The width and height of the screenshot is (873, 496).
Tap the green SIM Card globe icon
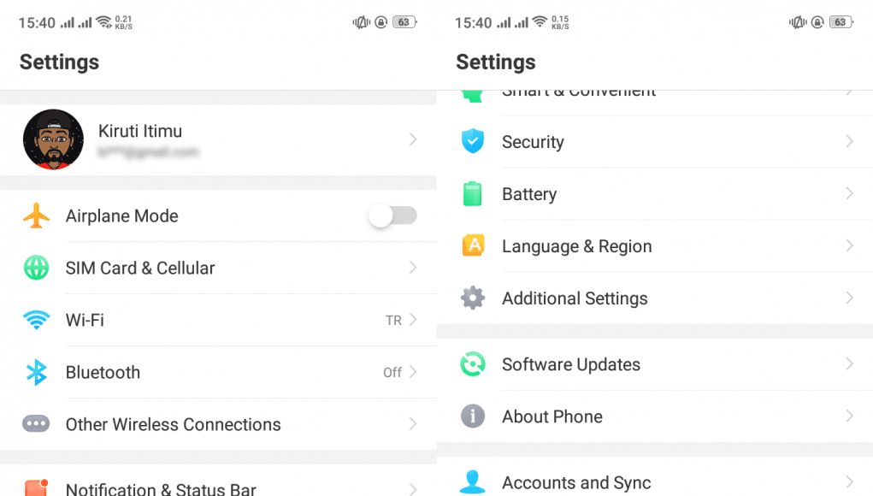pos(36,269)
